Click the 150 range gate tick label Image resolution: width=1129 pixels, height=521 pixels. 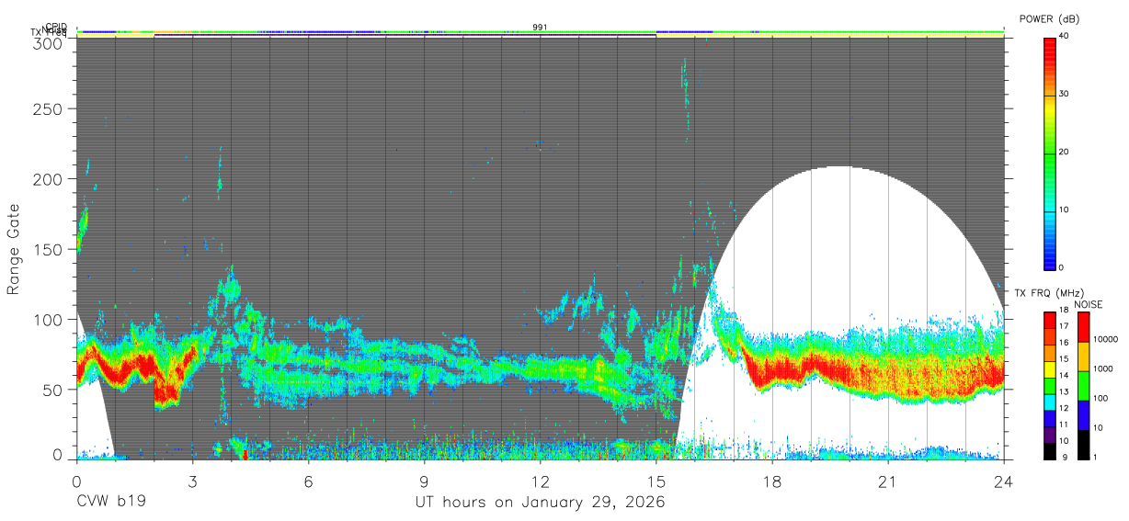(49, 249)
